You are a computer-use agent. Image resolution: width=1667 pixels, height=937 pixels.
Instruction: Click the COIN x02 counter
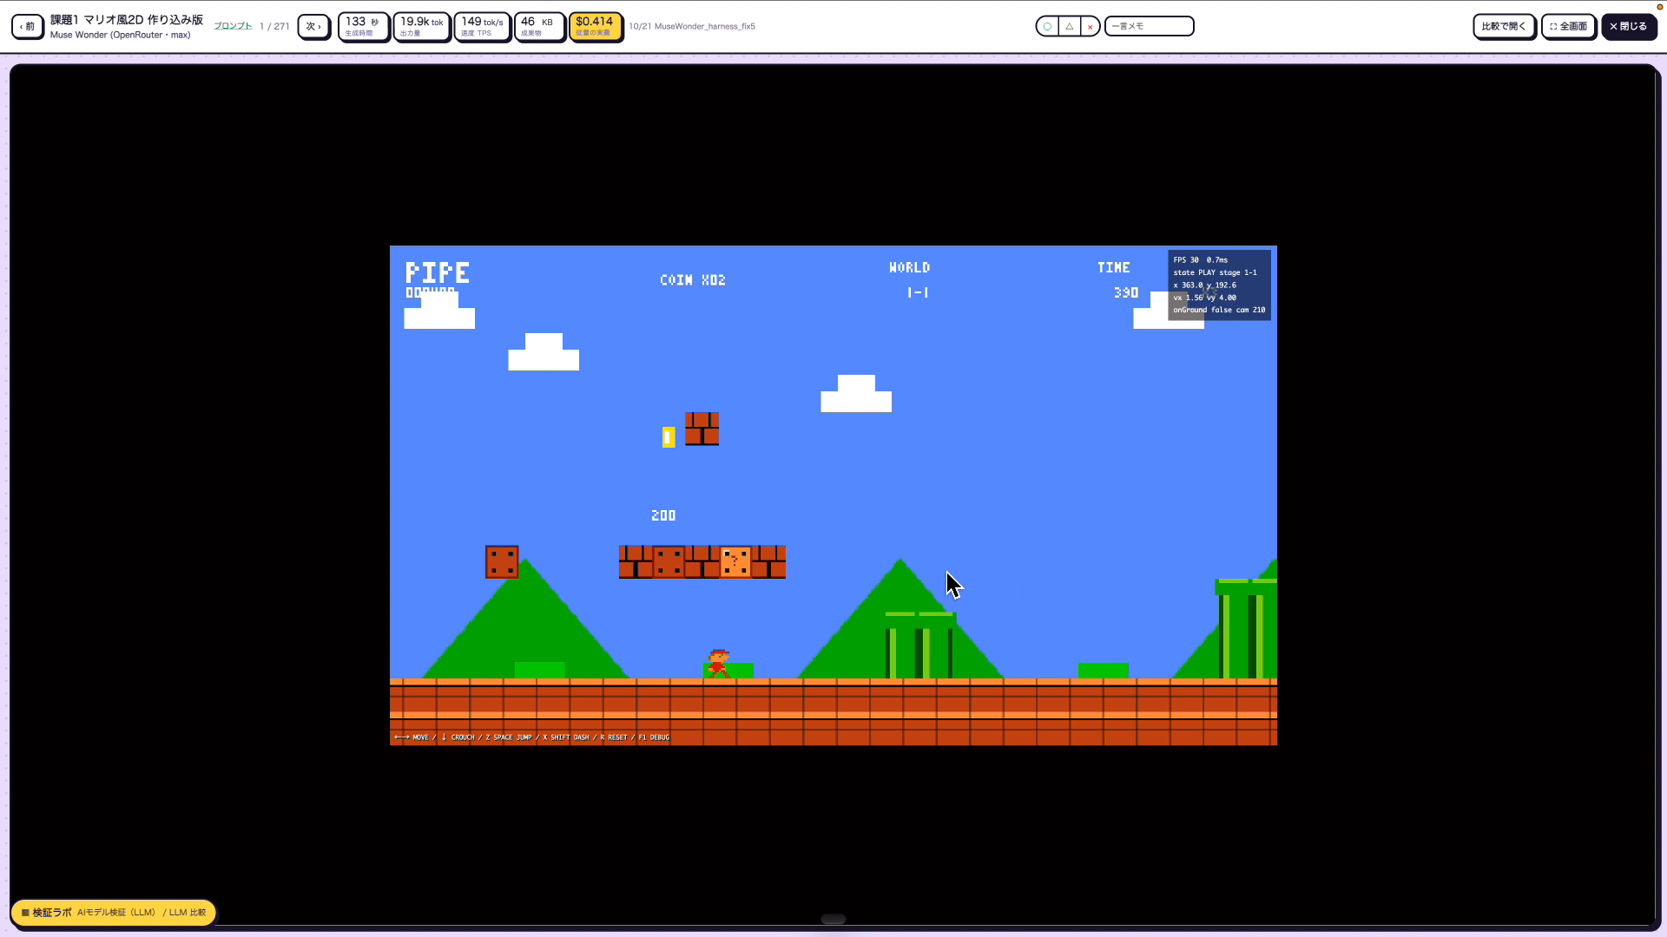[x=693, y=280]
